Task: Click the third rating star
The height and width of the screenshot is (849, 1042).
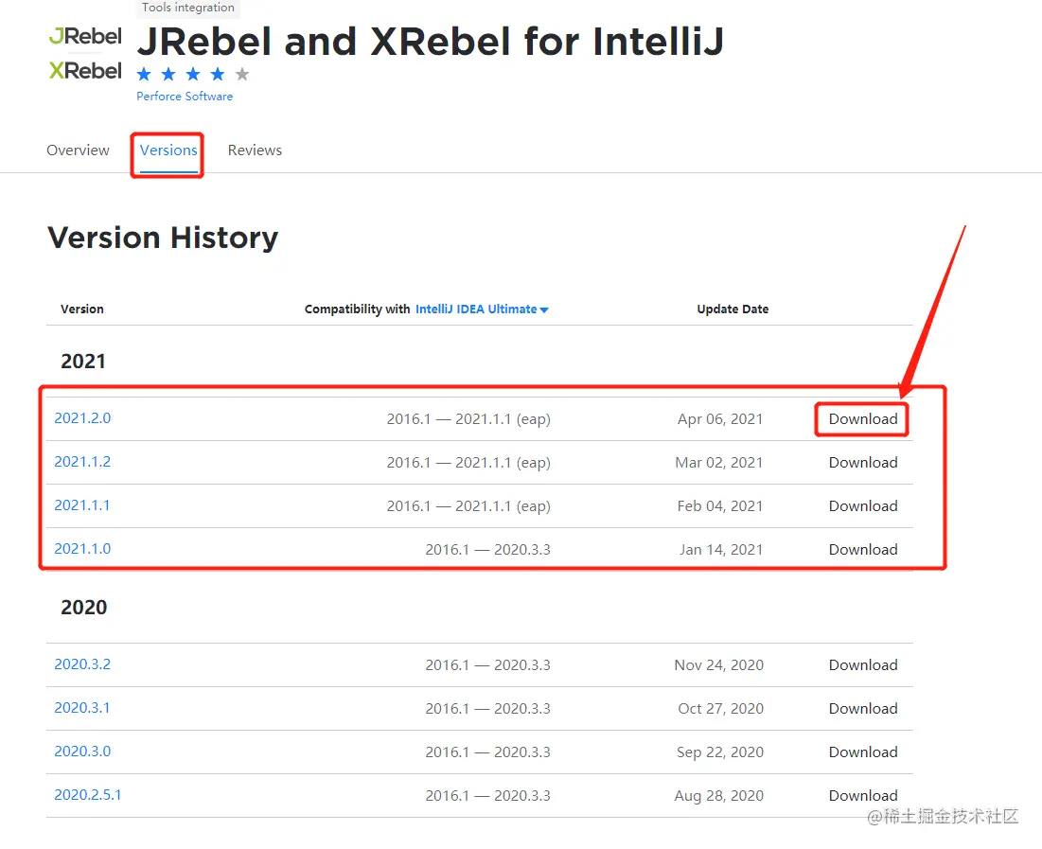Action: coord(193,74)
